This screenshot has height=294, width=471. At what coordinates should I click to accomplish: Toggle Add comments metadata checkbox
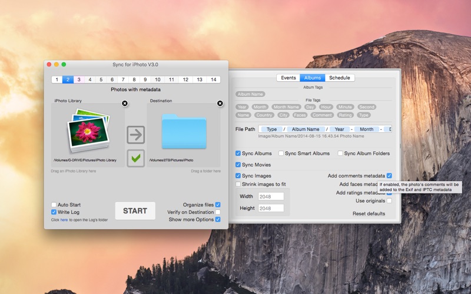(389, 176)
